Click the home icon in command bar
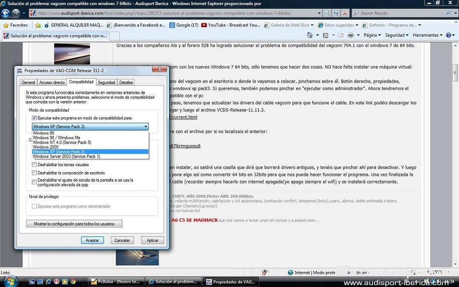Screen dimensions: 459x287 (x=309, y=35)
